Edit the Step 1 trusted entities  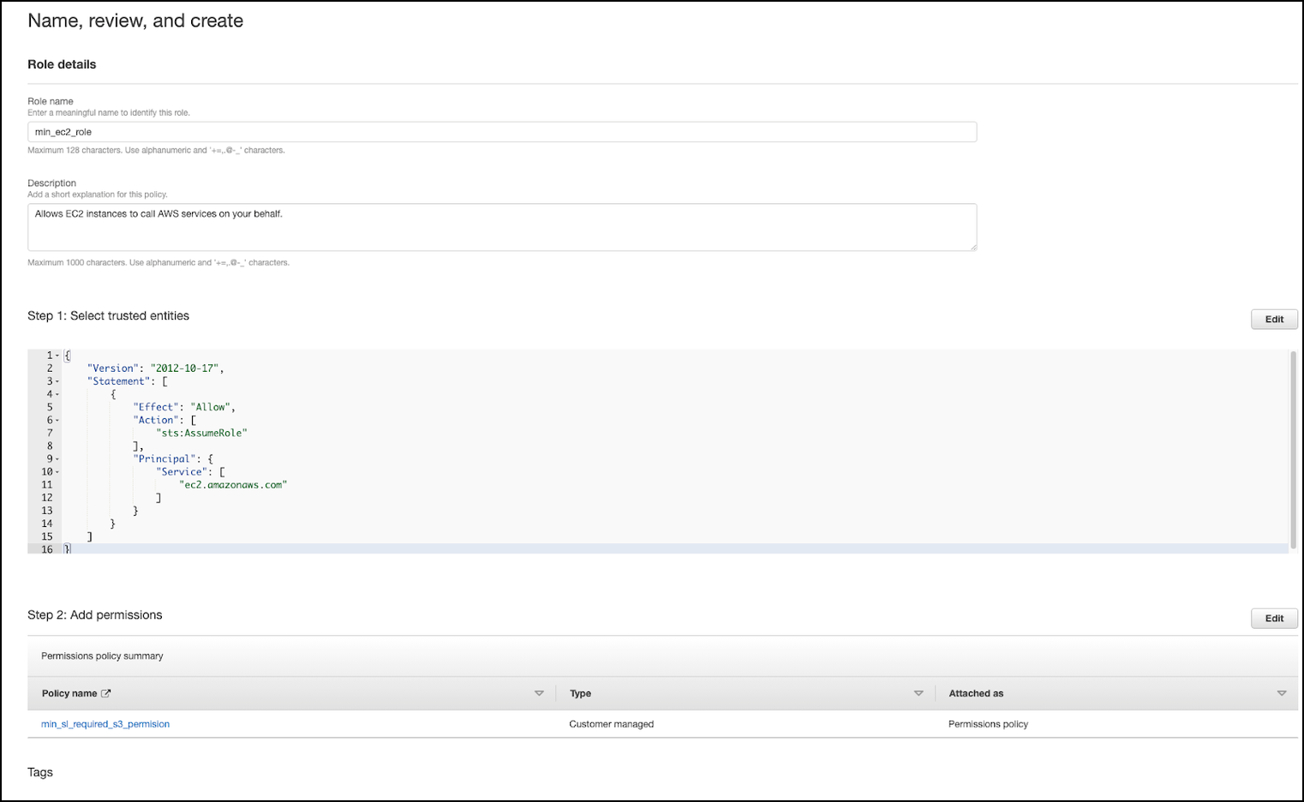point(1274,320)
